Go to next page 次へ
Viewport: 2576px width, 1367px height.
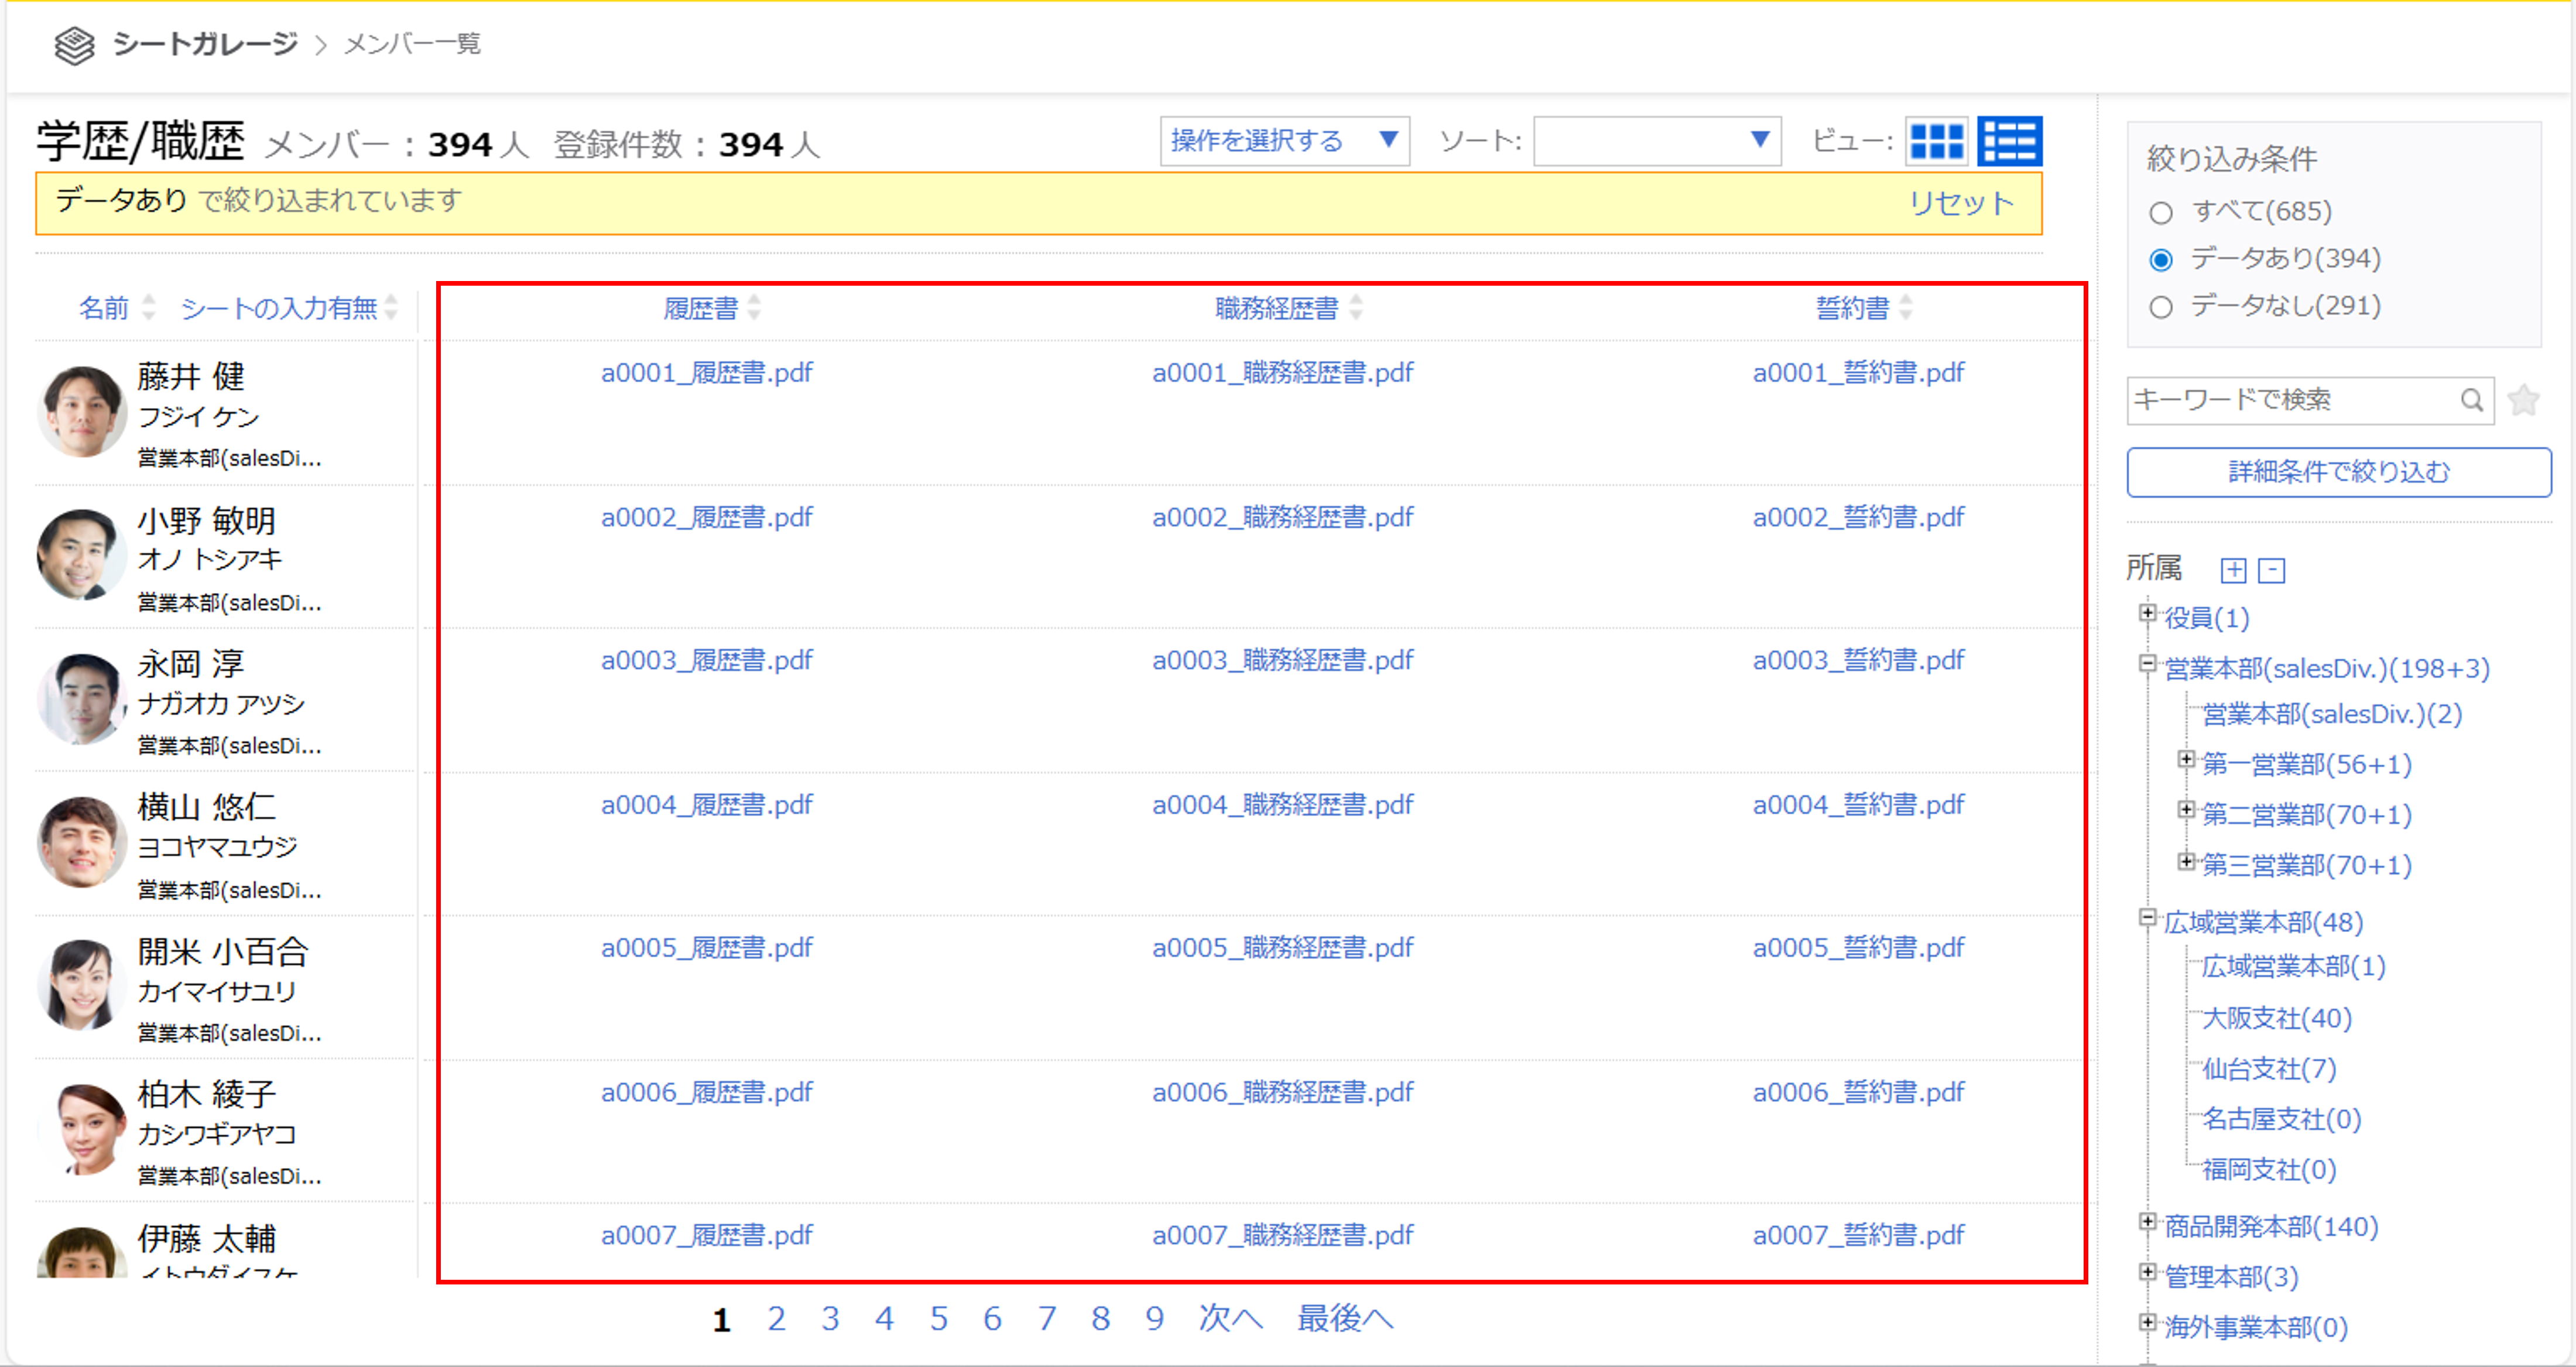pyautogui.click(x=1230, y=1319)
